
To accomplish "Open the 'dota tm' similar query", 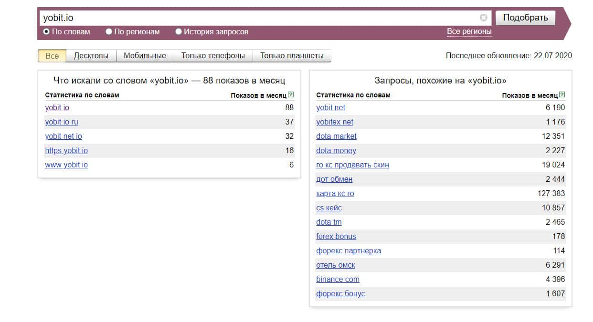I will point(329,222).
